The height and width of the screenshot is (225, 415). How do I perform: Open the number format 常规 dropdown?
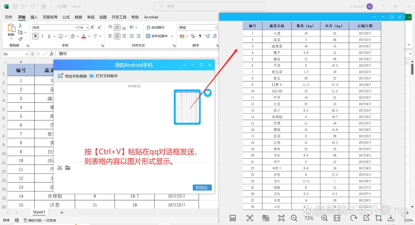click(x=216, y=27)
